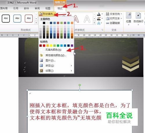The image size is (145, 133).
Task: Click the 对齐文本 icon
Action: pos(108,18)
